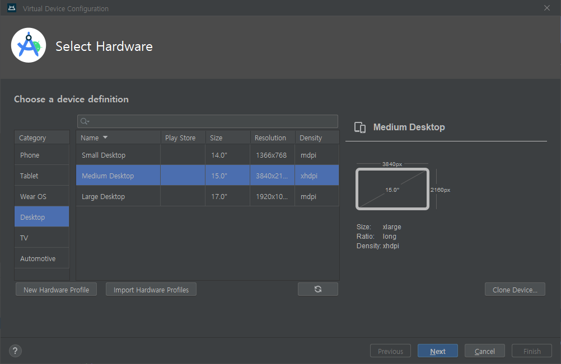Click the Next button
This screenshot has width=561, height=364.
coord(438,351)
